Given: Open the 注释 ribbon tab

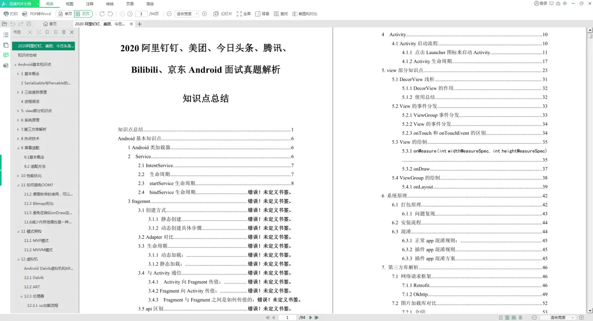Looking at the screenshot, I should [x=90, y=4].
